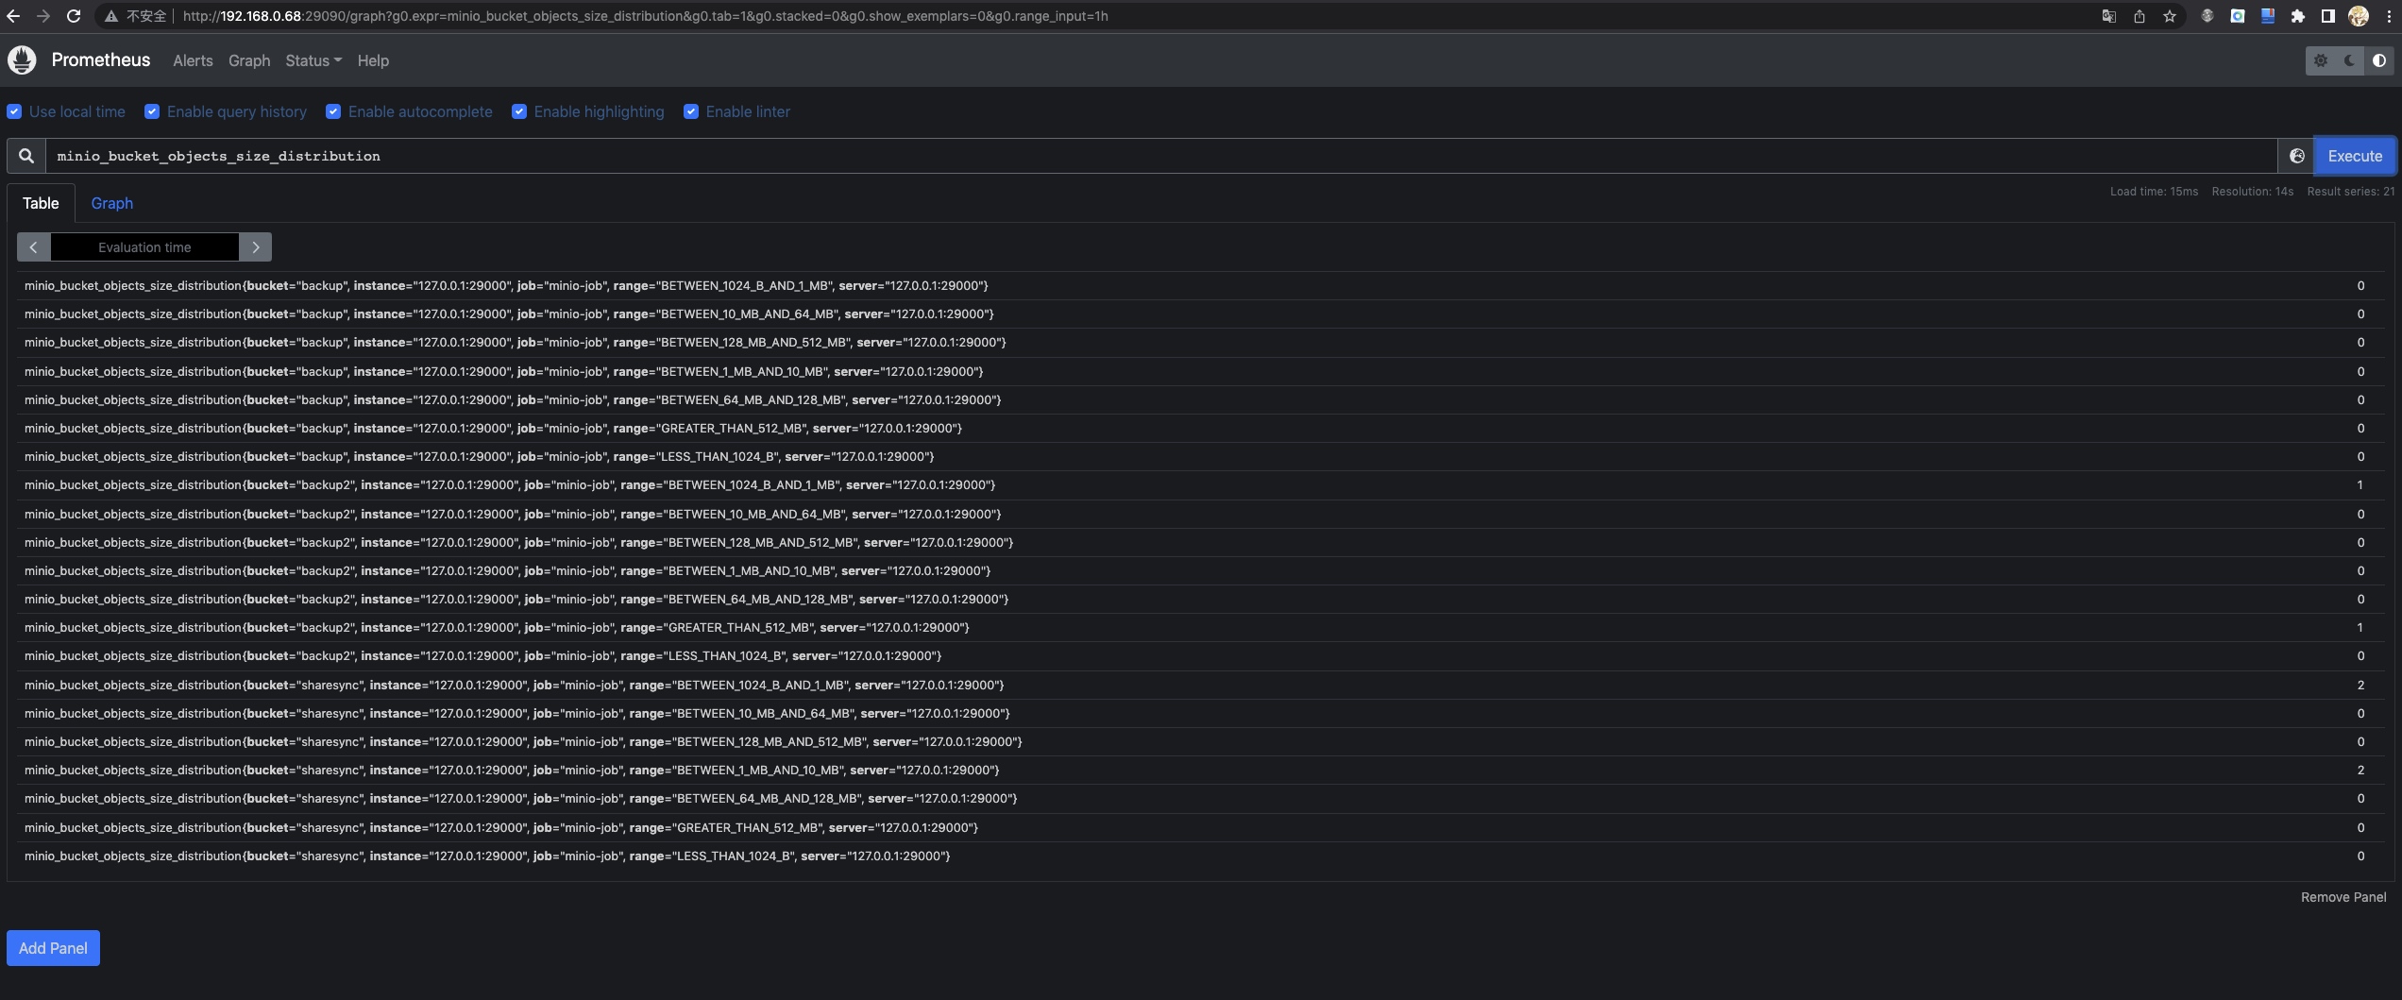
Task: Open the extensions puzzle piece menu
Action: (2297, 16)
